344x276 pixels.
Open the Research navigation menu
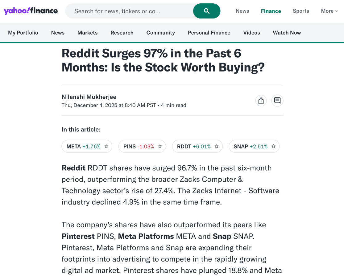click(x=122, y=33)
